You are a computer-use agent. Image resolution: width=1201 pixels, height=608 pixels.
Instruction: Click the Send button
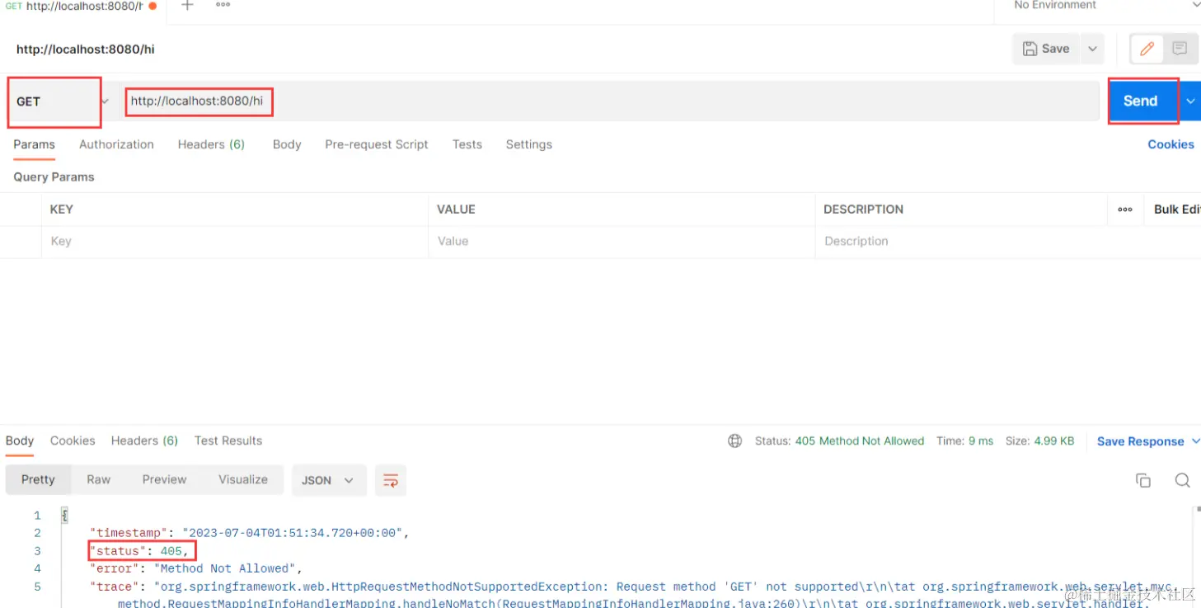pyautogui.click(x=1141, y=101)
